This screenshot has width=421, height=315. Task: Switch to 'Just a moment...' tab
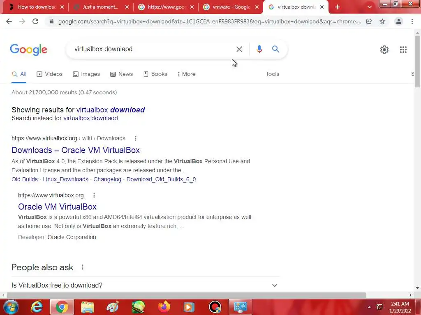100,7
